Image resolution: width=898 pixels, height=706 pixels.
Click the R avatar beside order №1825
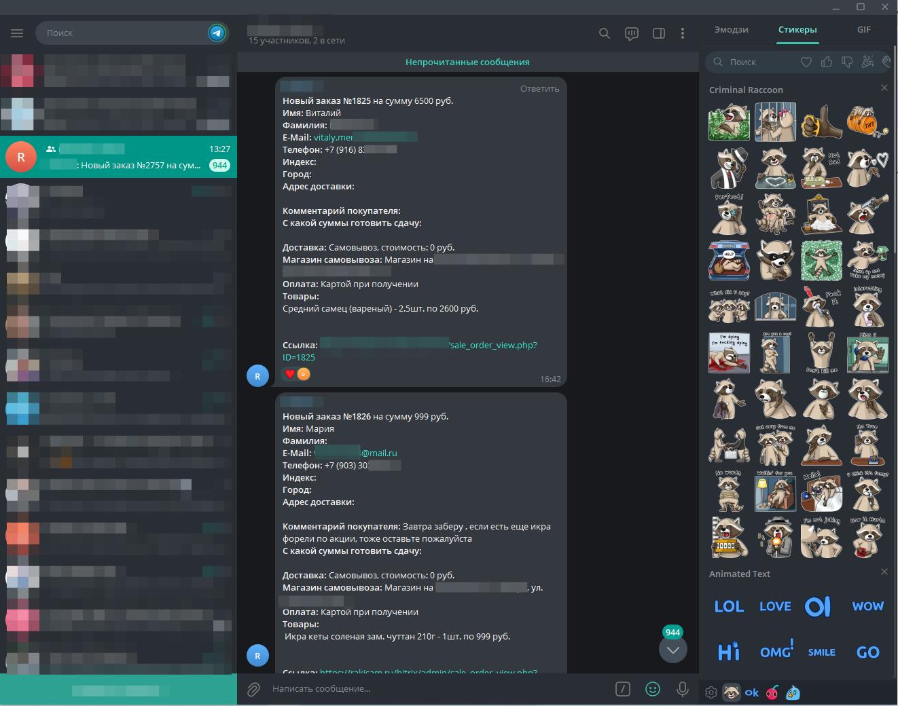pos(257,375)
